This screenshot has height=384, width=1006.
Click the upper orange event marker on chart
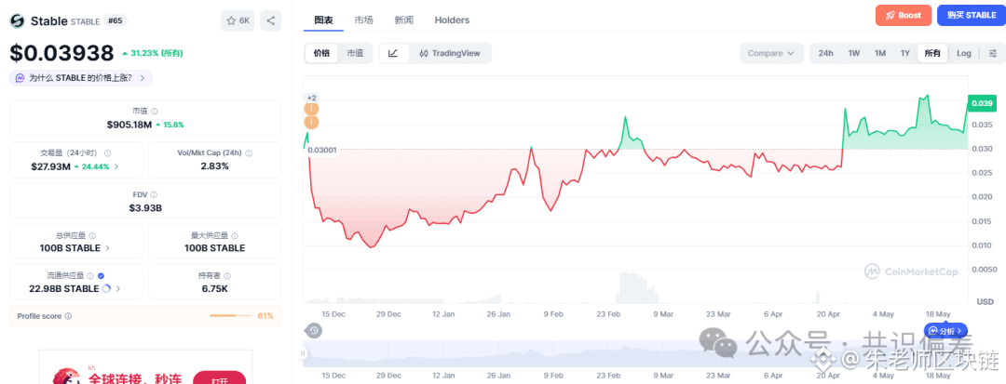click(x=311, y=109)
